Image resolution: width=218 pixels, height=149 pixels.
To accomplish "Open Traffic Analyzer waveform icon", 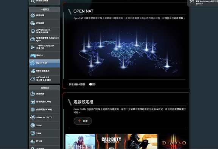I will (x=33, y=47).
